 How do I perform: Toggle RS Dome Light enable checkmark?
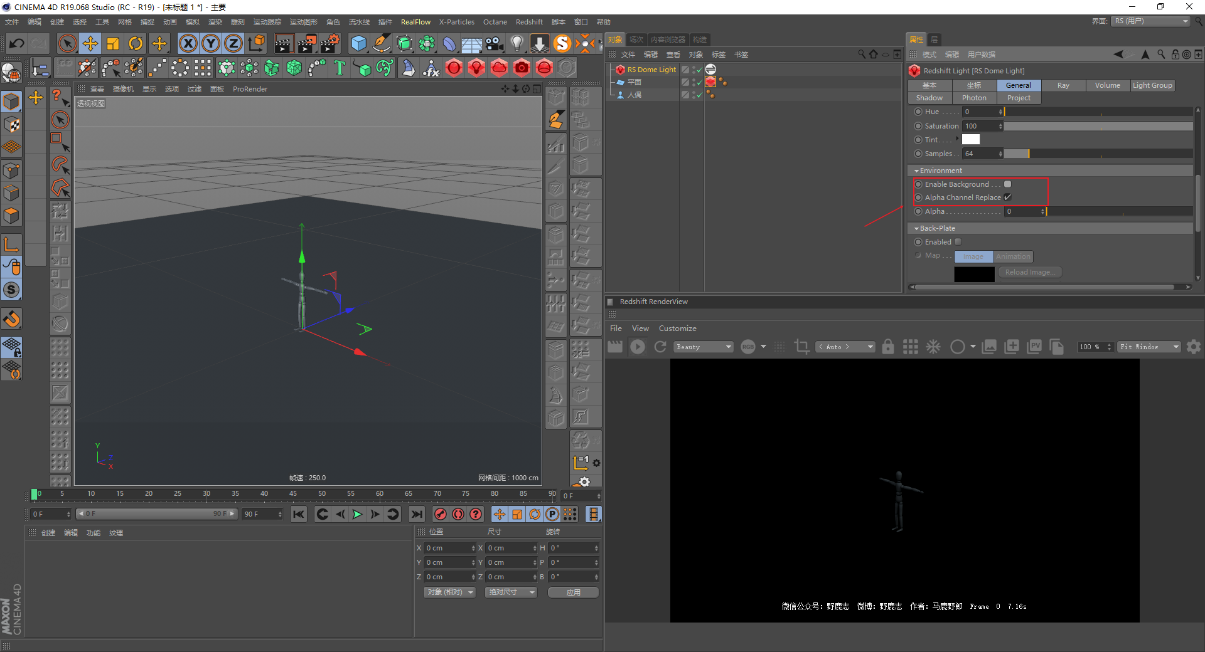[699, 70]
